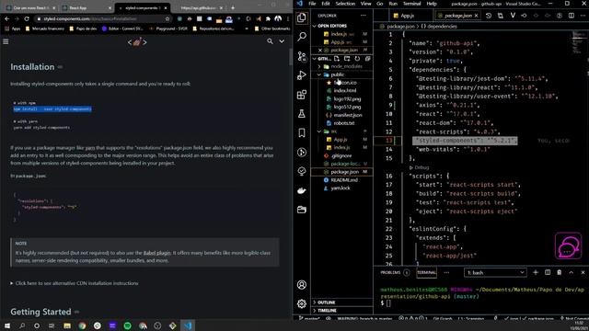Viewport: 589px width, 331px height.
Task: Open the Accounts icon in VS Code
Action: coord(302,285)
